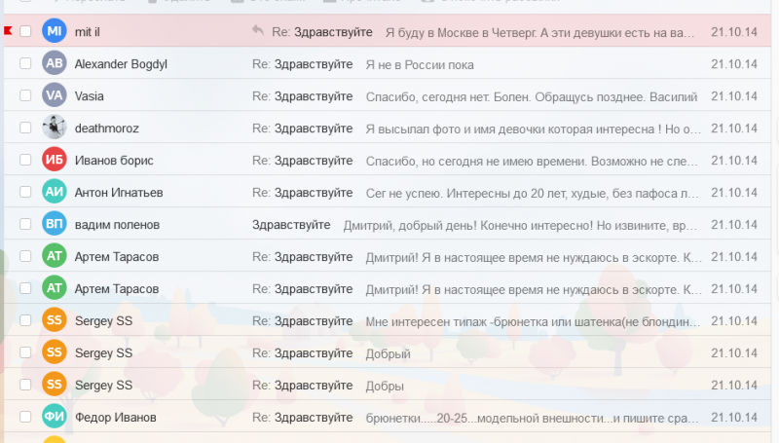Viewport: 779px width, 443px height.
Task: Click 'Re: Здравствуйте' subject in Alexander Bogdyl row
Action: [x=303, y=64]
